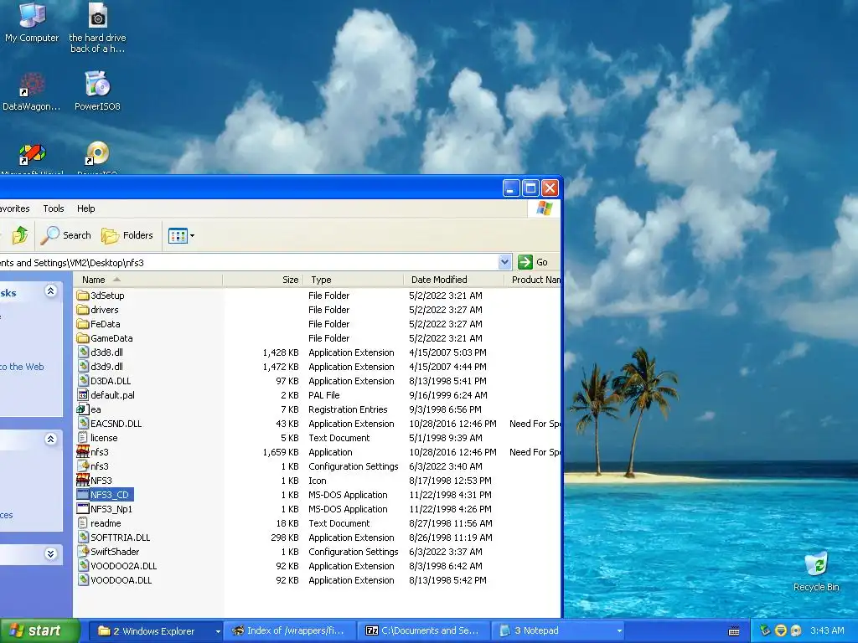Switch to Index of /wrappers taskbar window
Viewport: 858px width, 643px height.
pos(290,631)
